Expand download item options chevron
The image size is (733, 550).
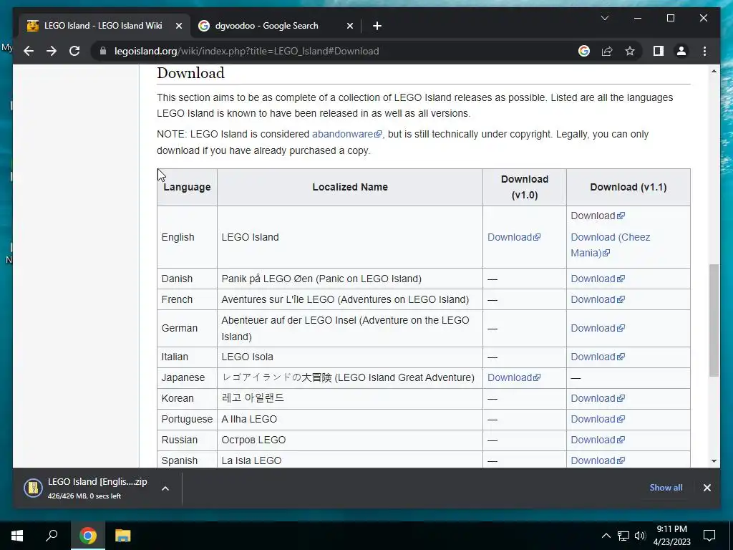point(165,488)
